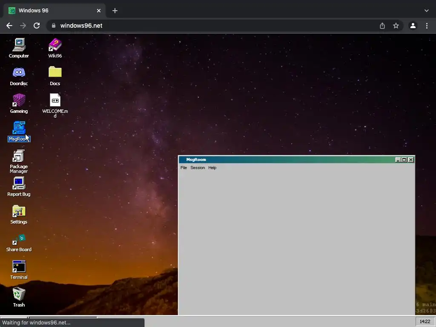
Task: Select the MsgRoom desktop icon
Action: [19, 131]
